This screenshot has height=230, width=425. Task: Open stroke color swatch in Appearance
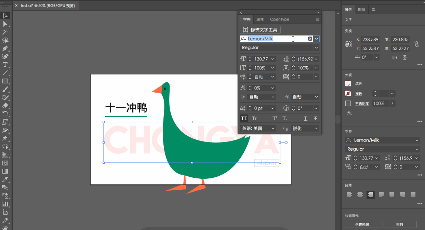point(348,93)
